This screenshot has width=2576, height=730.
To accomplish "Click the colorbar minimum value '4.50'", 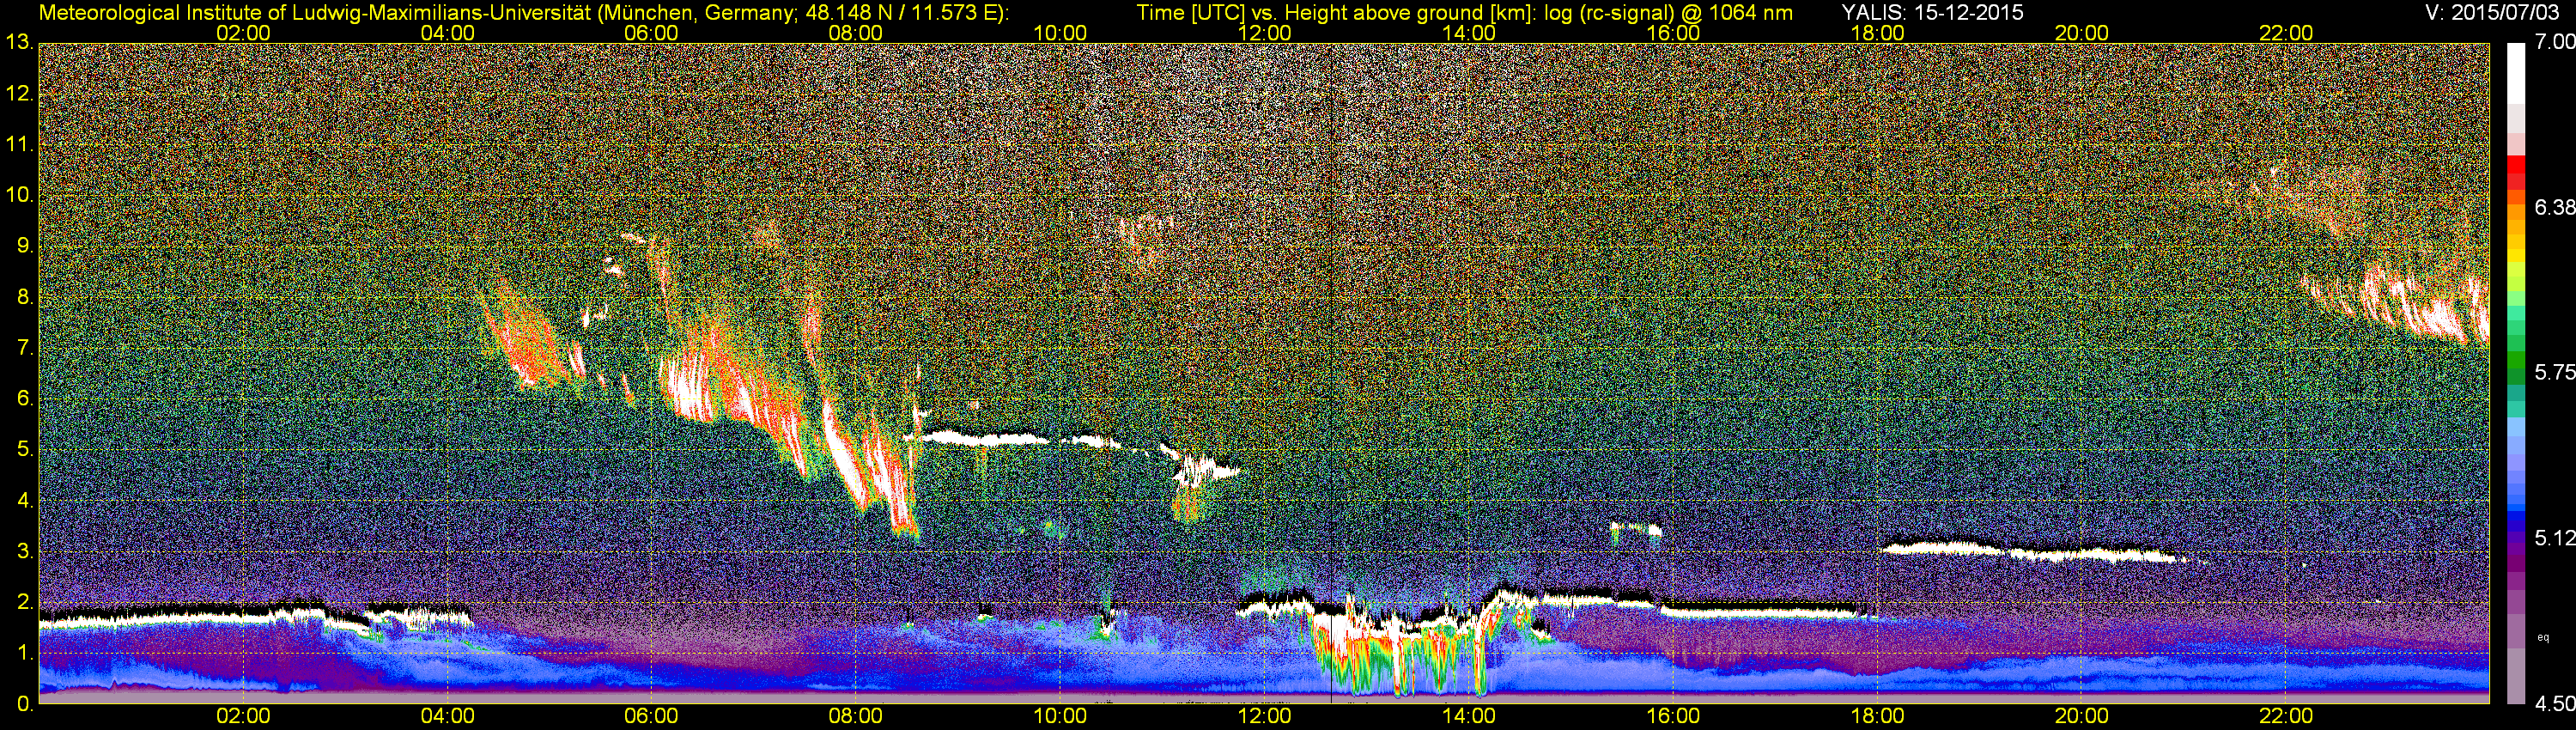I will [x=2556, y=704].
